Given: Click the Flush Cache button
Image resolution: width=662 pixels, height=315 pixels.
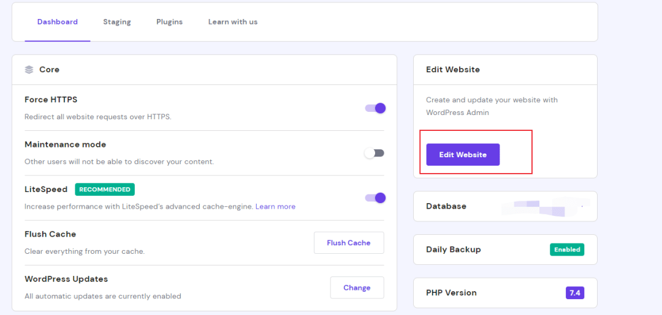Looking at the screenshot, I should tap(349, 243).
